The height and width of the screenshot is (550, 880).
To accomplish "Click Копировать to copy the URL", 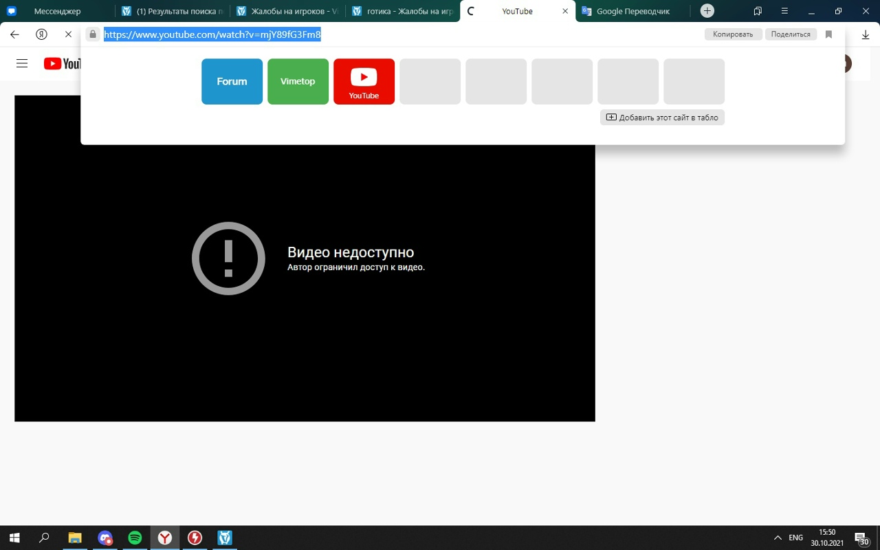I will (x=733, y=34).
